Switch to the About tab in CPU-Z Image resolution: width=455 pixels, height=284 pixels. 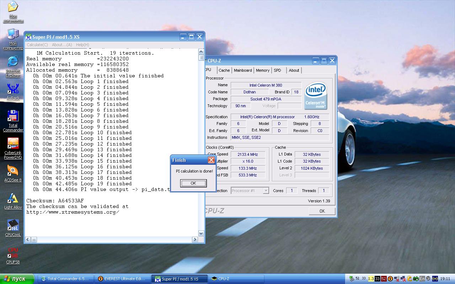tap(294, 70)
